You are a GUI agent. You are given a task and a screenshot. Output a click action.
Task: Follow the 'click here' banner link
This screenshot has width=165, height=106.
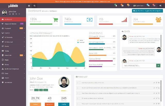[106, 2]
